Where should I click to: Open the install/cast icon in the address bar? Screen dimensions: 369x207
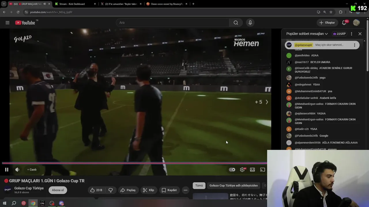click(318, 12)
